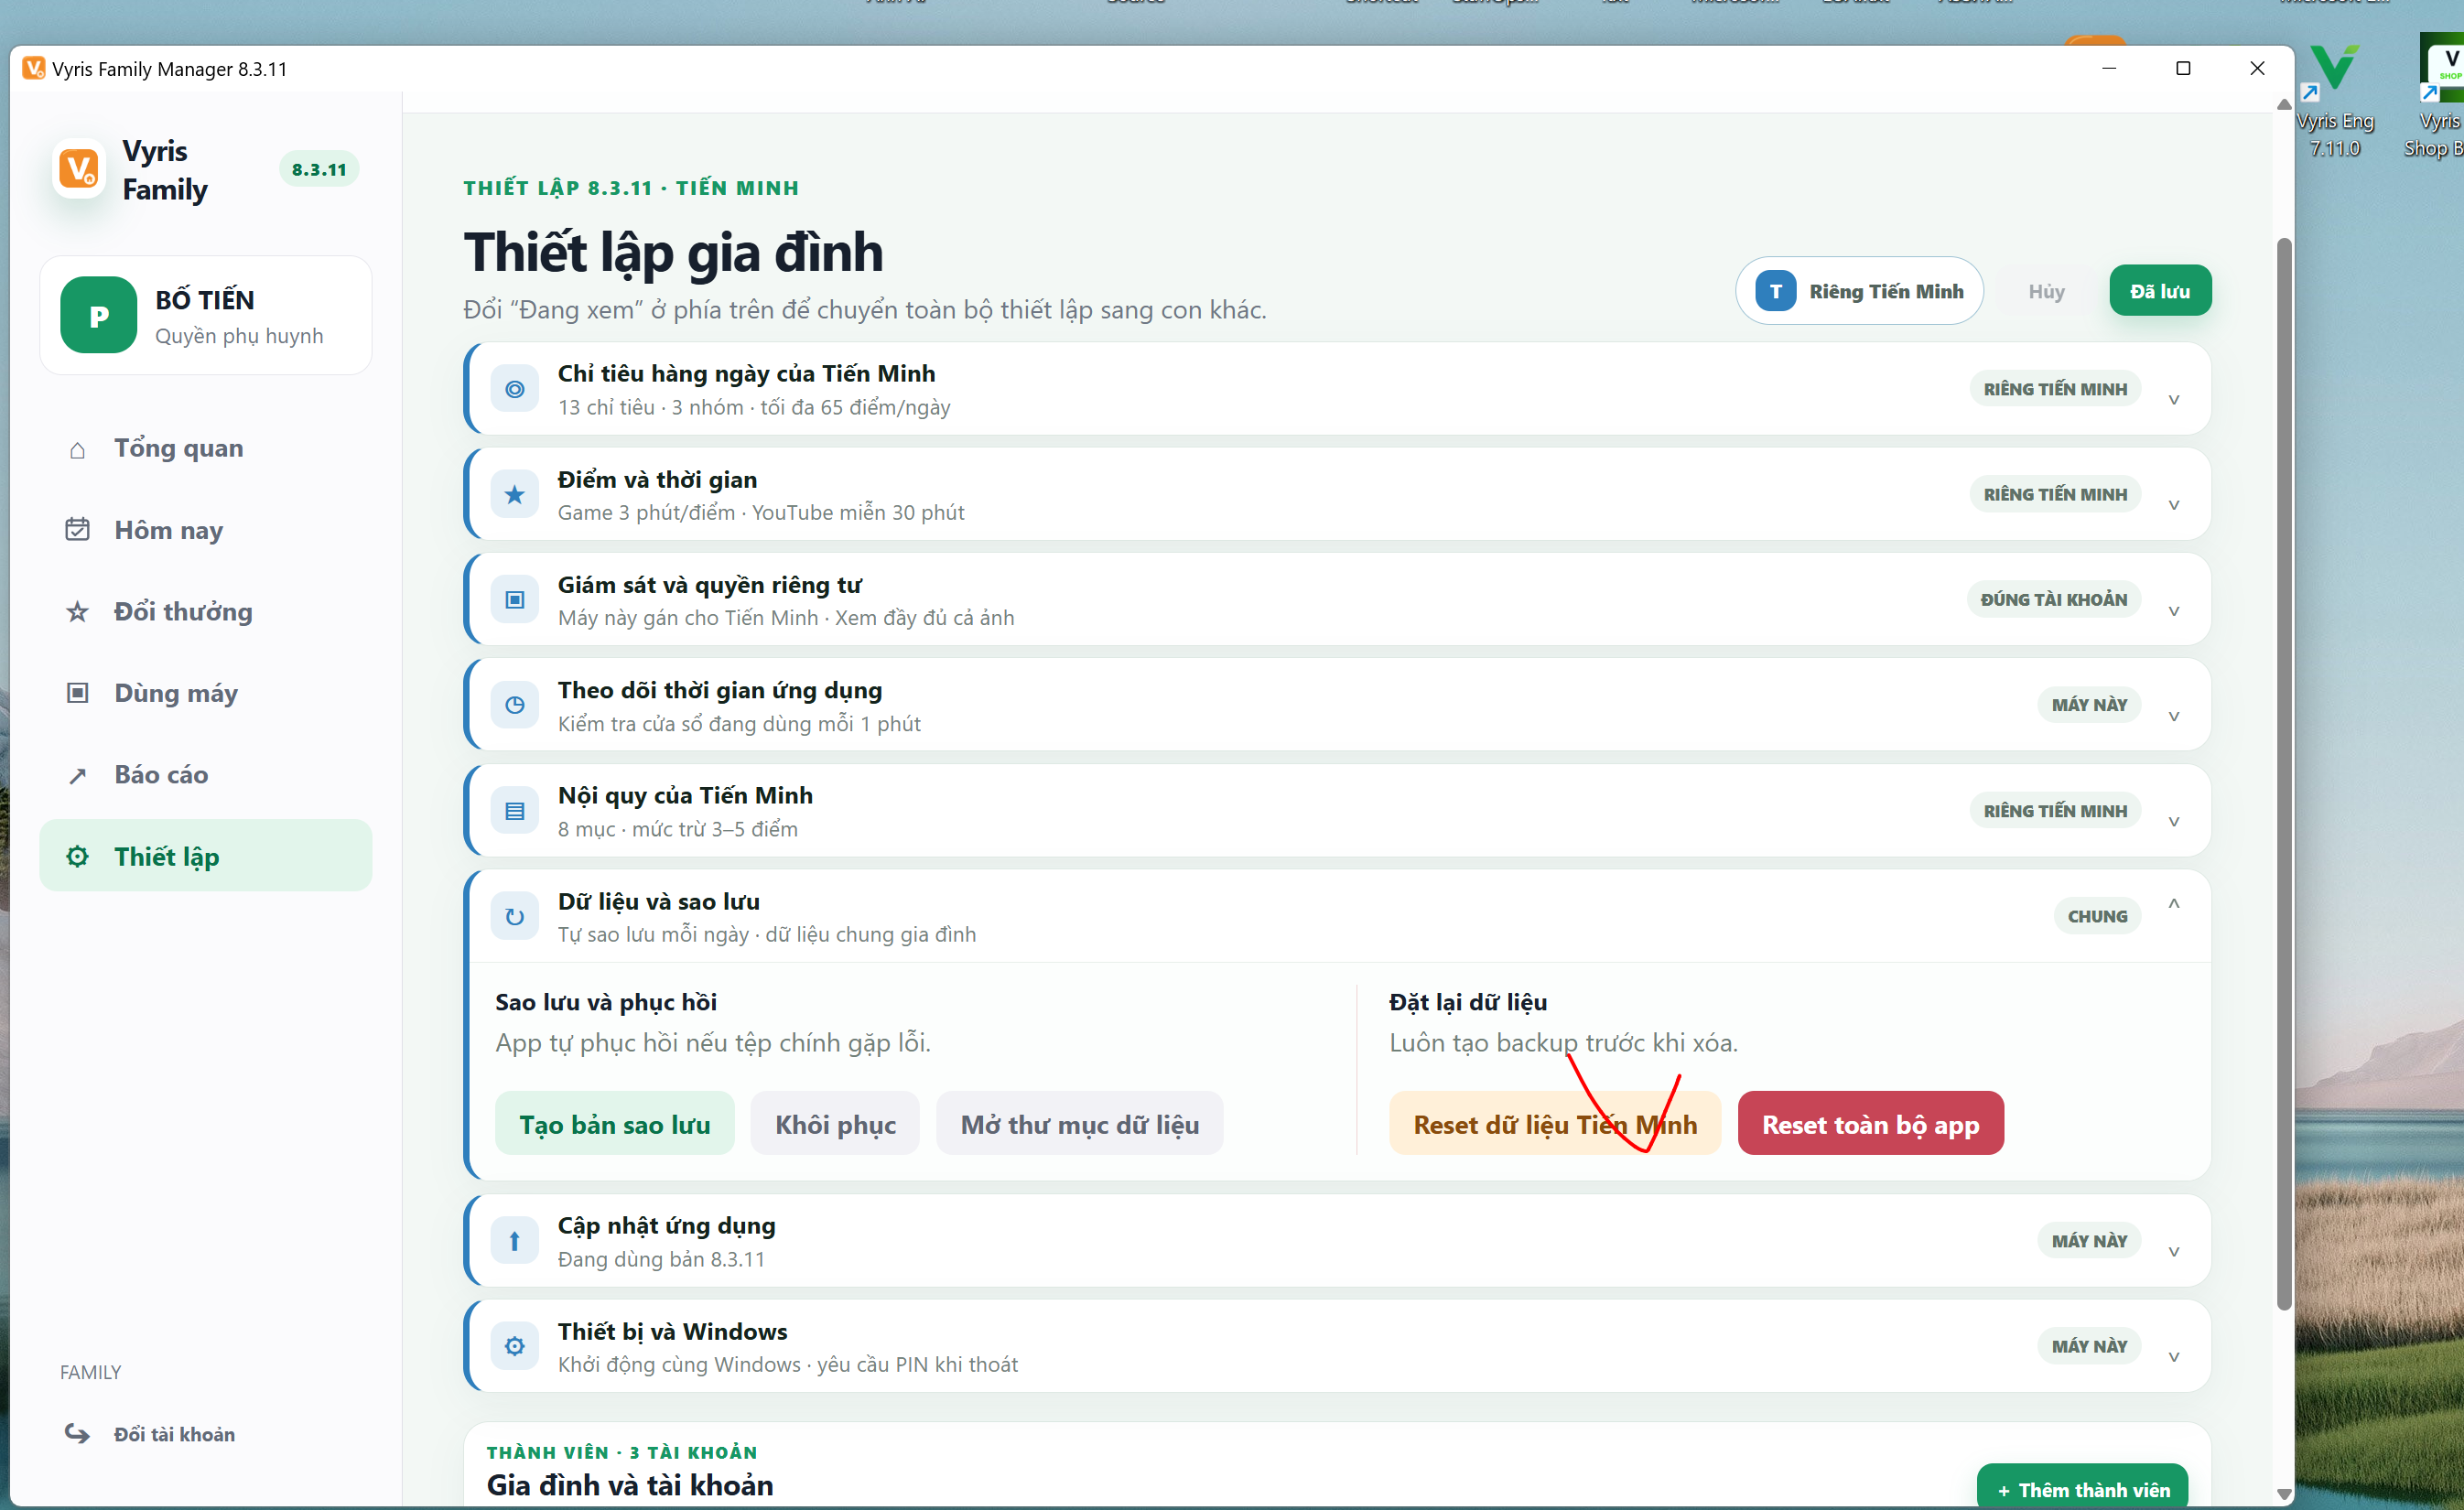Select the Thiết lập sidebar item

[206, 856]
